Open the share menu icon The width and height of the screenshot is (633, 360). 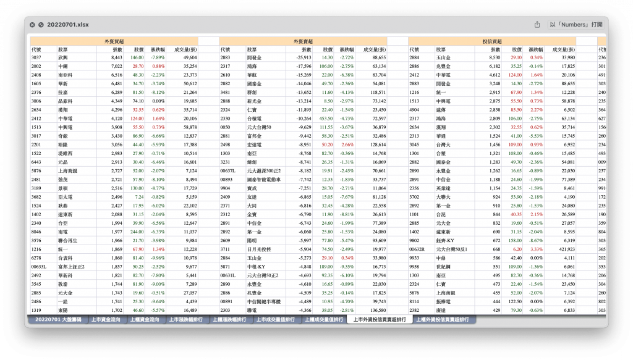[x=537, y=25]
